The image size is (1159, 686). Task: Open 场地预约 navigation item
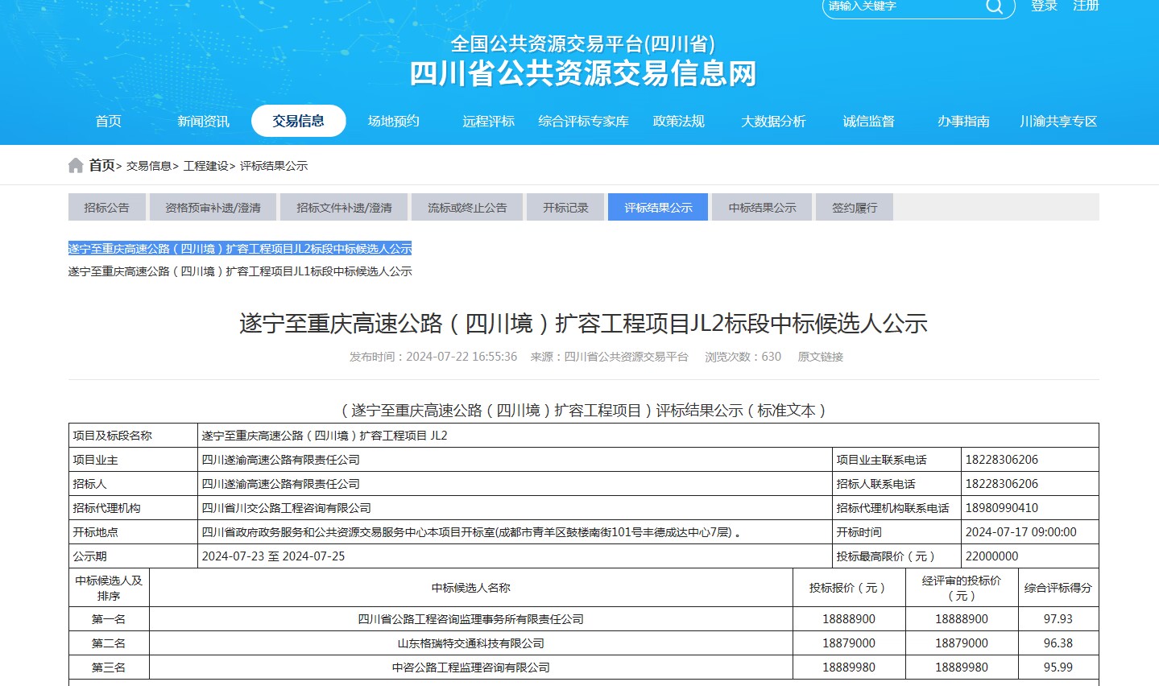[393, 121]
